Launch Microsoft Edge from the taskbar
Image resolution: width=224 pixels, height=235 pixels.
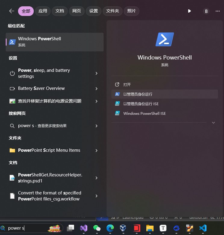click(110, 228)
